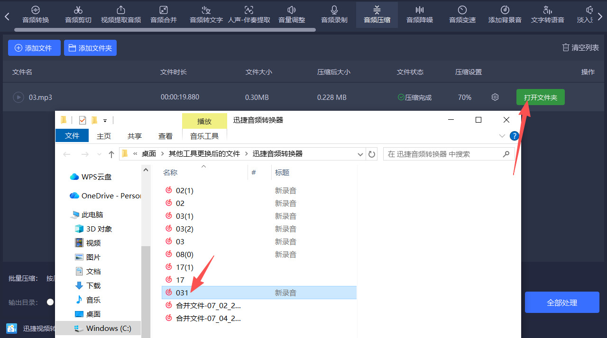Select the 音频合并 audio merge tool
607x338 pixels.
(164, 14)
